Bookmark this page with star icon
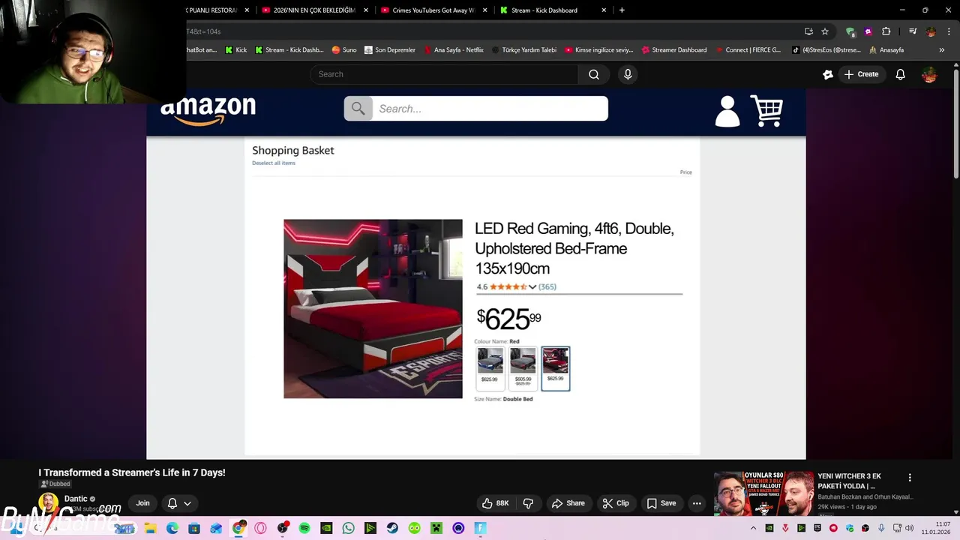 [825, 31]
